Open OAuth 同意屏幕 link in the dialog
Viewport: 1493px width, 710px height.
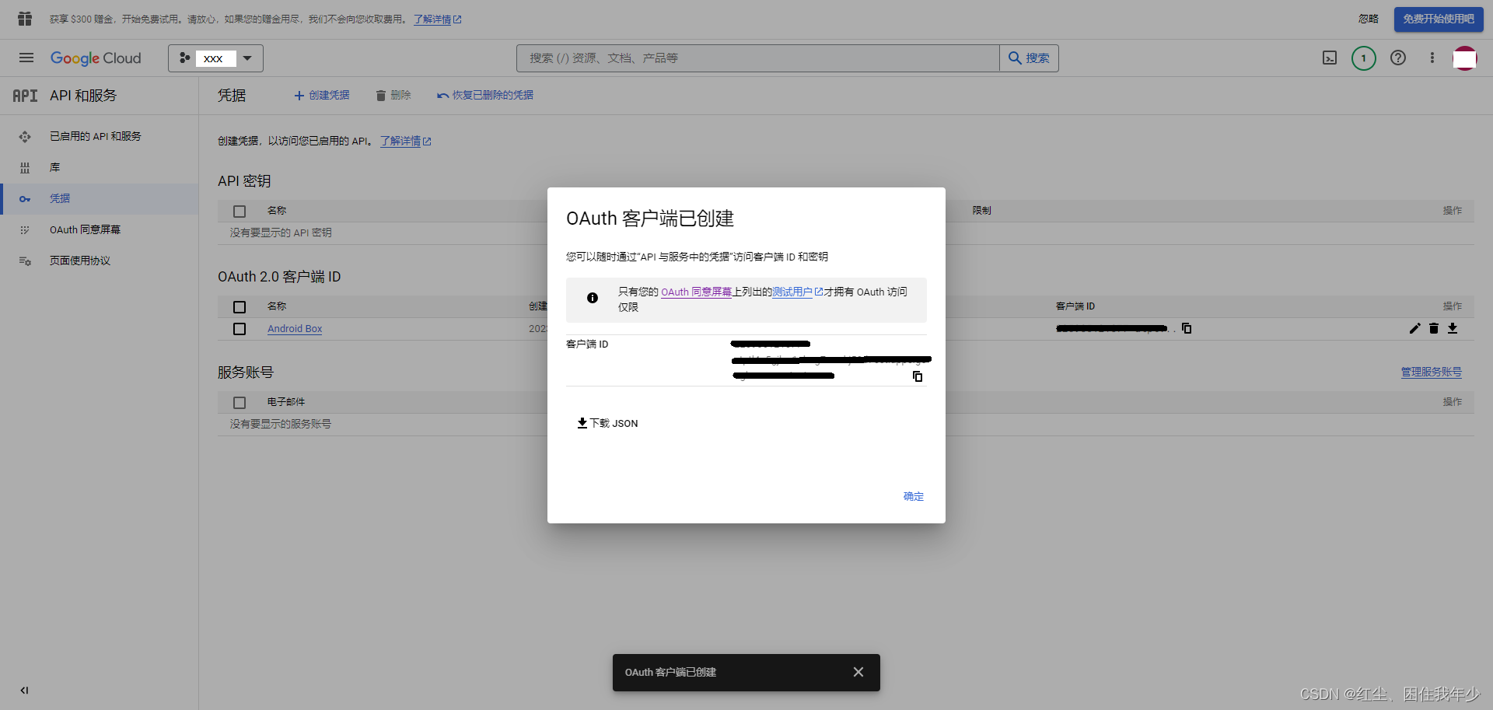click(697, 292)
